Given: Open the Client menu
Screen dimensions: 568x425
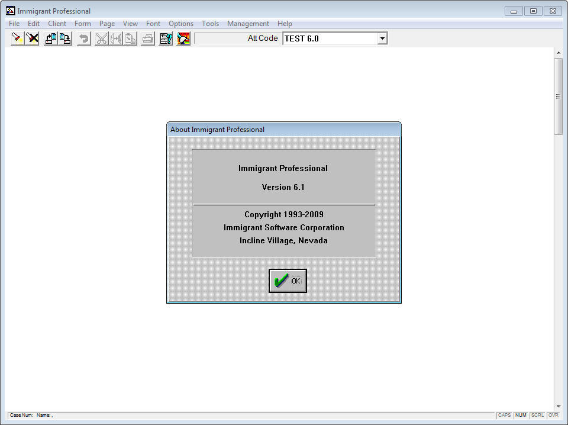Looking at the screenshot, I should (57, 24).
